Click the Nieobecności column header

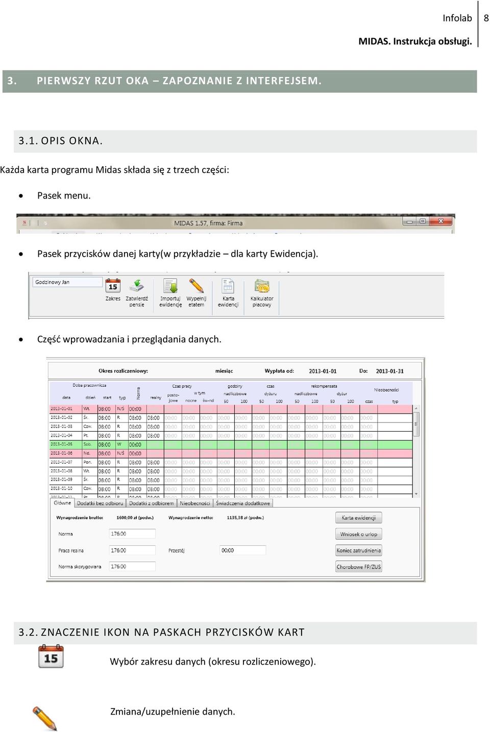[386, 390]
